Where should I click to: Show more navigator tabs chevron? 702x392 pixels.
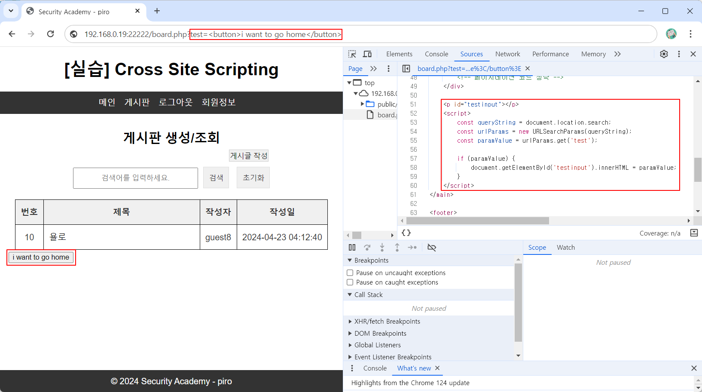(373, 69)
